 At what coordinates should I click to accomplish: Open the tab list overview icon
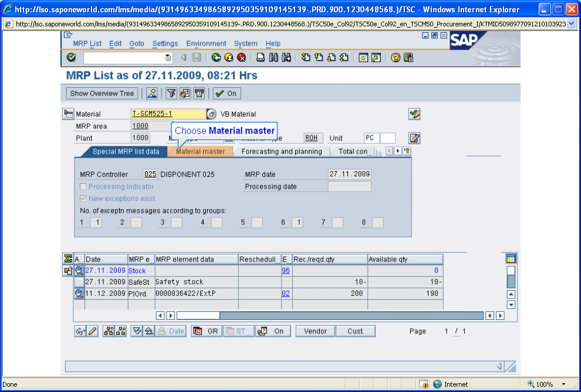point(407,151)
